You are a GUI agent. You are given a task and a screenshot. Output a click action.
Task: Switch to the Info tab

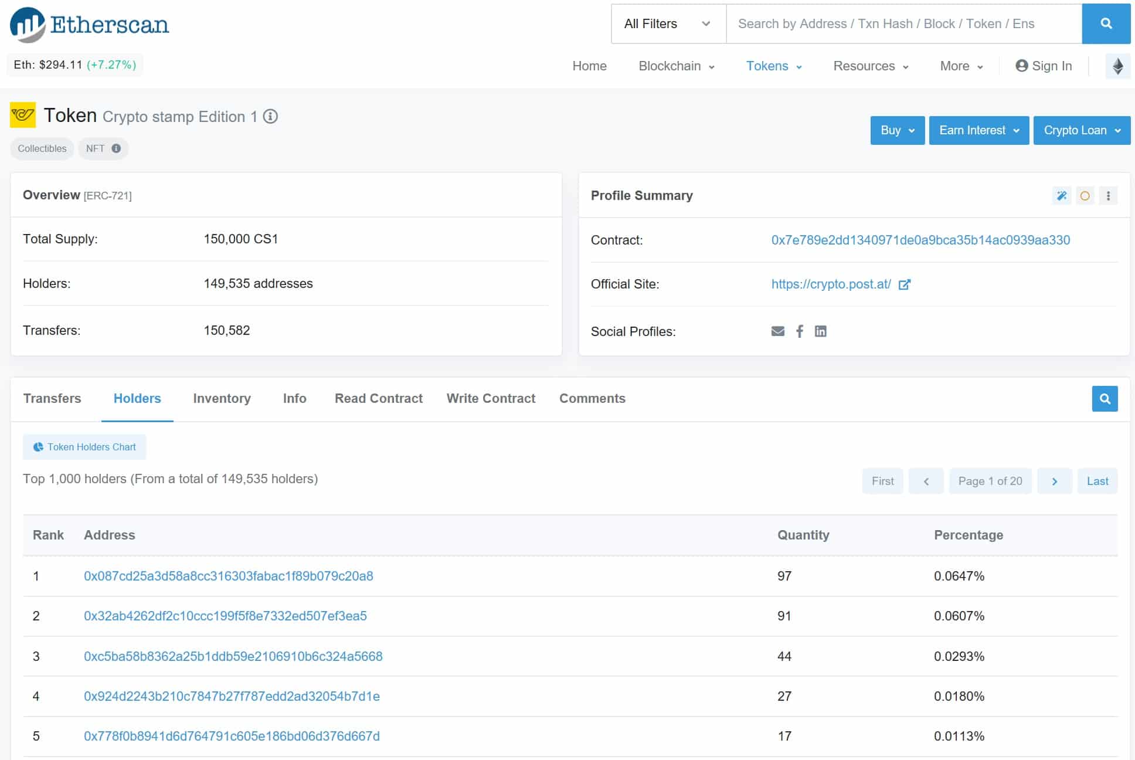[294, 399]
